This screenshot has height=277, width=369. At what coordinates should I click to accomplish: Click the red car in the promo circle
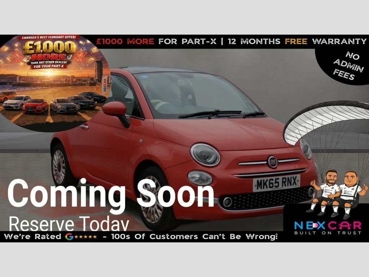(x=35, y=105)
